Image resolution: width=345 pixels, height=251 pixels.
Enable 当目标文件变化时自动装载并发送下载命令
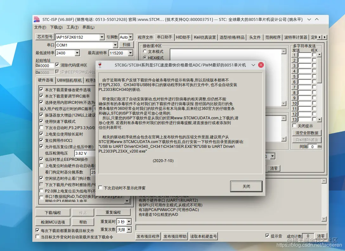(x=38, y=237)
